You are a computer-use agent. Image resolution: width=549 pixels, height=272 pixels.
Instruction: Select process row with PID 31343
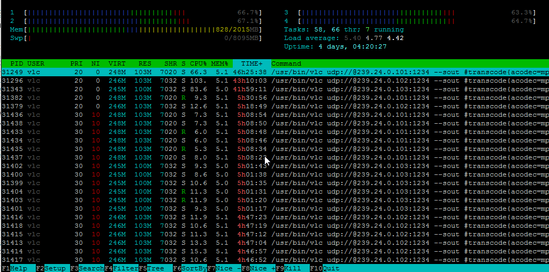(275, 89)
